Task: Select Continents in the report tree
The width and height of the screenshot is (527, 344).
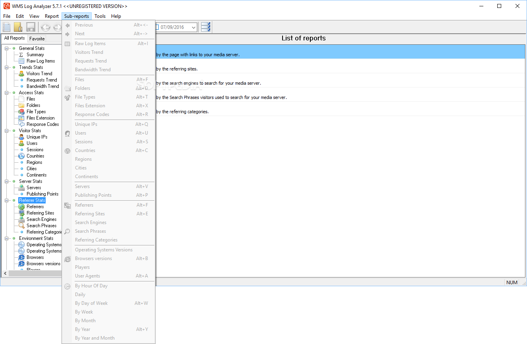Action: (x=37, y=175)
